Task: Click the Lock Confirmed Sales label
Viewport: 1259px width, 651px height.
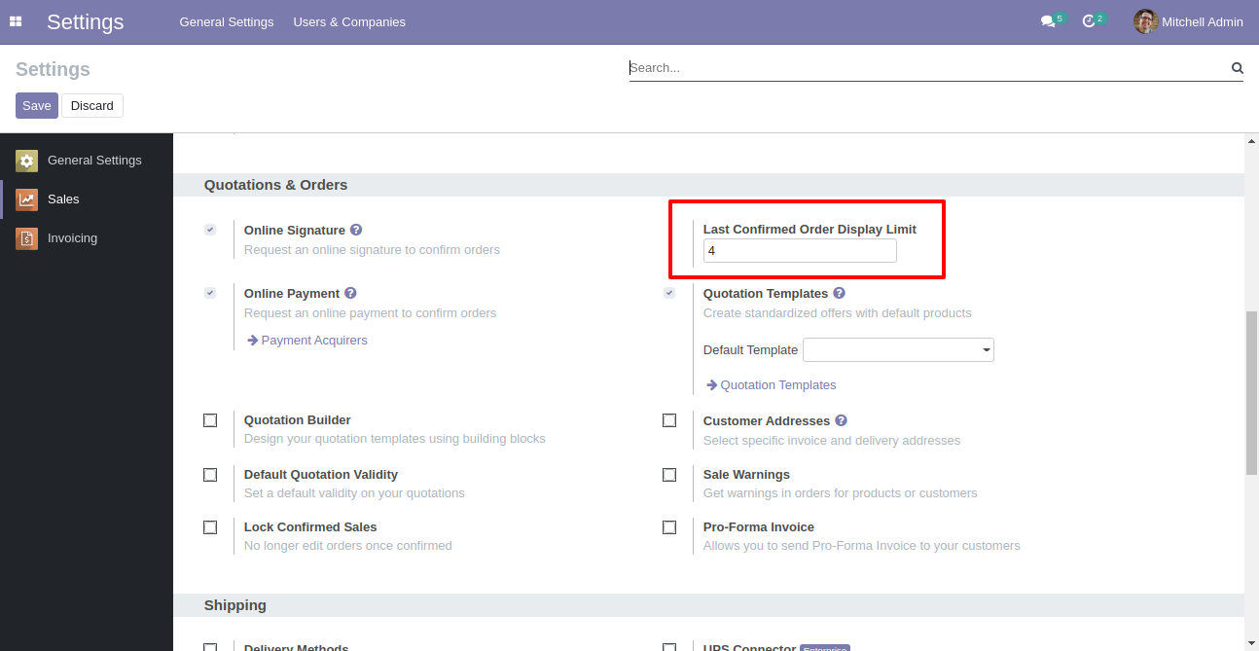Action: (x=310, y=527)
